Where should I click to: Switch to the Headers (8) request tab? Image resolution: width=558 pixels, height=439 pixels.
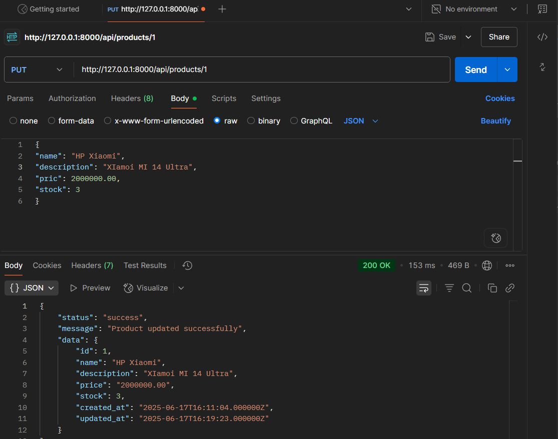click(x=132, y=98)
